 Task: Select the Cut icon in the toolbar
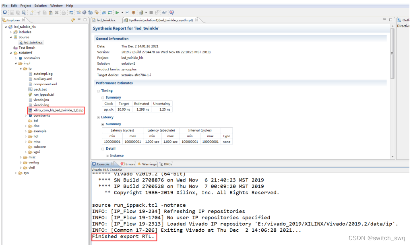(x=38, y=12)
